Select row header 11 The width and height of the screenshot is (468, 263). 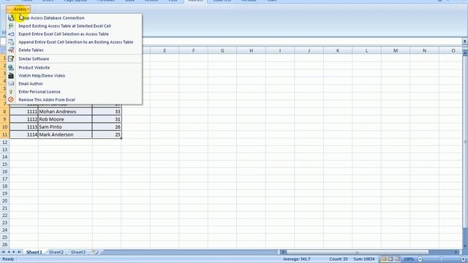5,134
